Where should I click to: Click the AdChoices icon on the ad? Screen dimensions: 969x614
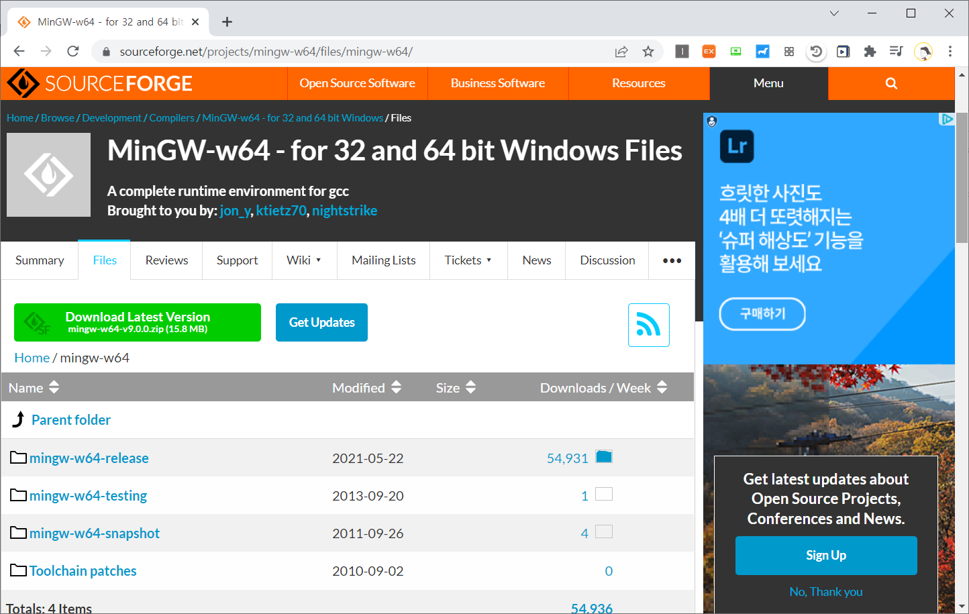tap(947, 119)
